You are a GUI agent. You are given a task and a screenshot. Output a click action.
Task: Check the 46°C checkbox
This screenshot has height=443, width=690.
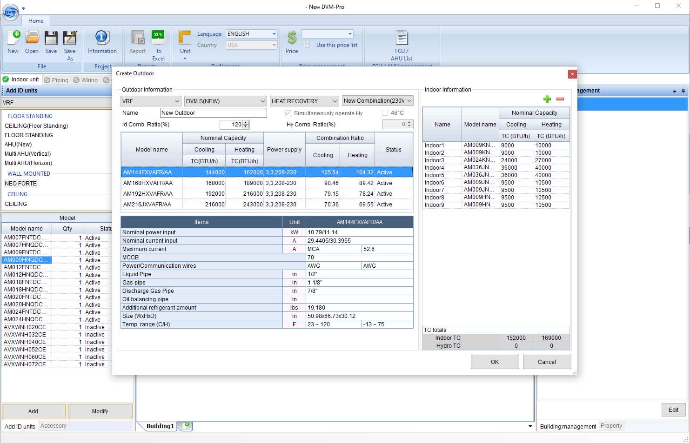[385, 112]
